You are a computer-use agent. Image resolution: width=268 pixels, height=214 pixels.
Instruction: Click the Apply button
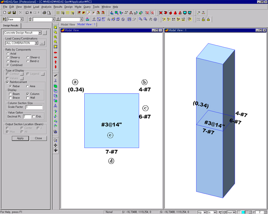point(20,138)
